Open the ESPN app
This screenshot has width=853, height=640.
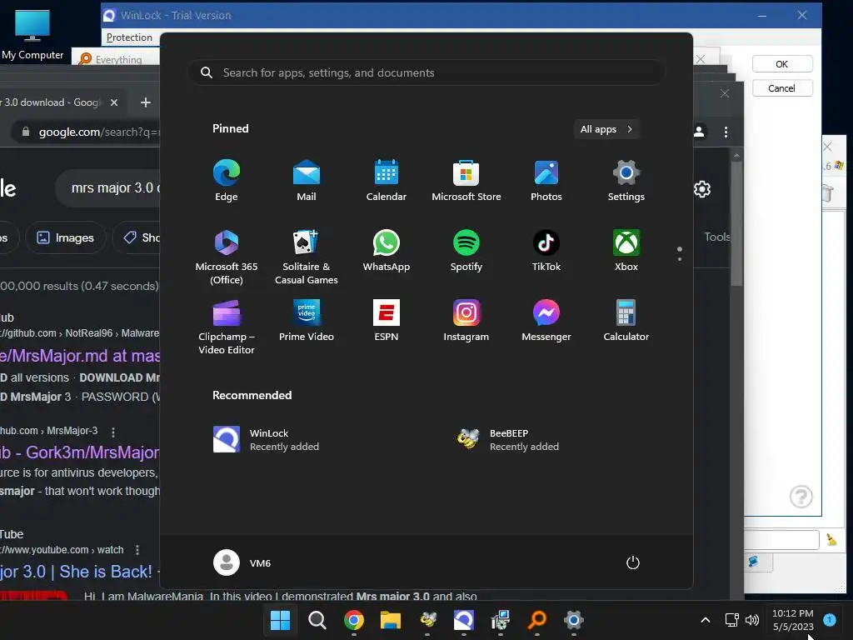click(387, 321)
